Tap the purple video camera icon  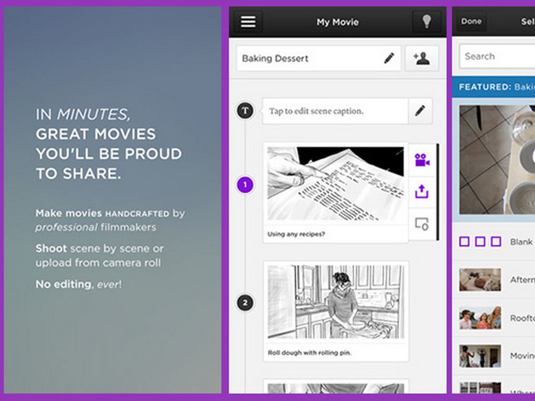tap(422, 160)
